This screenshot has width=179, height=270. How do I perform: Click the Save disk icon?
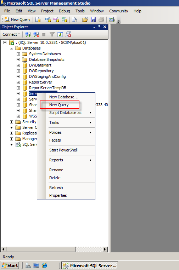pos(93,19)
